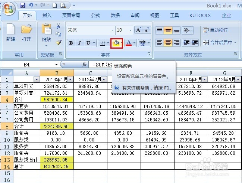The image size is (242, 183).
Task: Toggle Bold formatting
Action: pyautogui.click(x=71, y=43)
